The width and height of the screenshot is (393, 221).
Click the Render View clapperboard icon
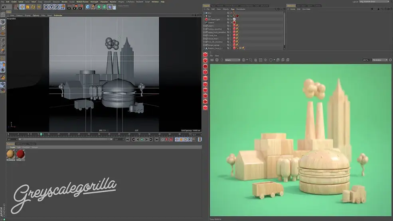[69, 7]
